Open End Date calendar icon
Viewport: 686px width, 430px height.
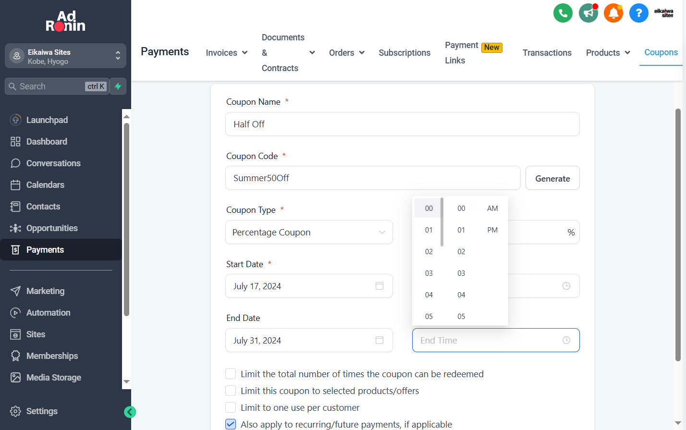coord(380,340)
